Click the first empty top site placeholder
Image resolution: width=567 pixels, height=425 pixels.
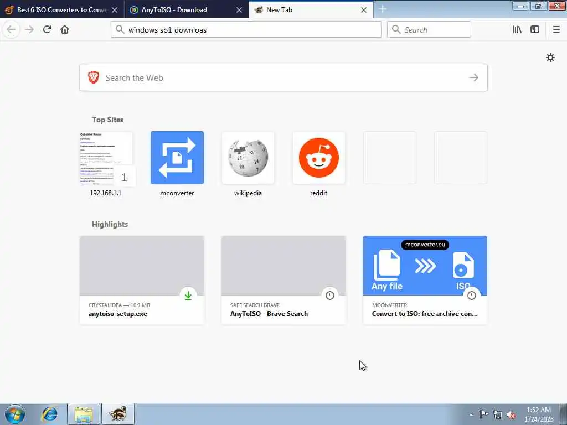point(389,158)
